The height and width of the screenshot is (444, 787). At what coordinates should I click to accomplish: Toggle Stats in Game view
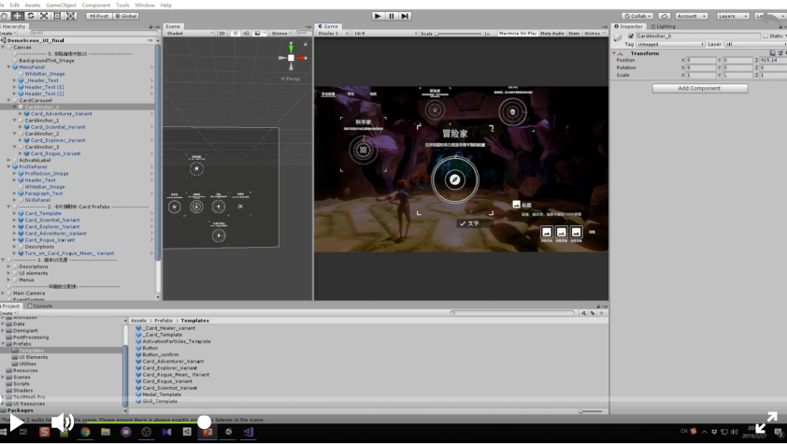click(574, 33)
